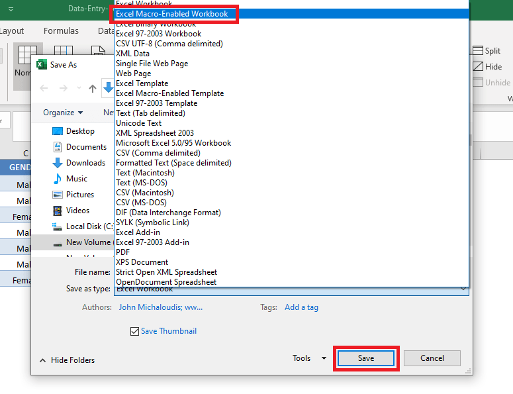The width and height of the screenshot is (513, 394).
Task: Select Local Disk (C:) drive
Action: (83, 226)
